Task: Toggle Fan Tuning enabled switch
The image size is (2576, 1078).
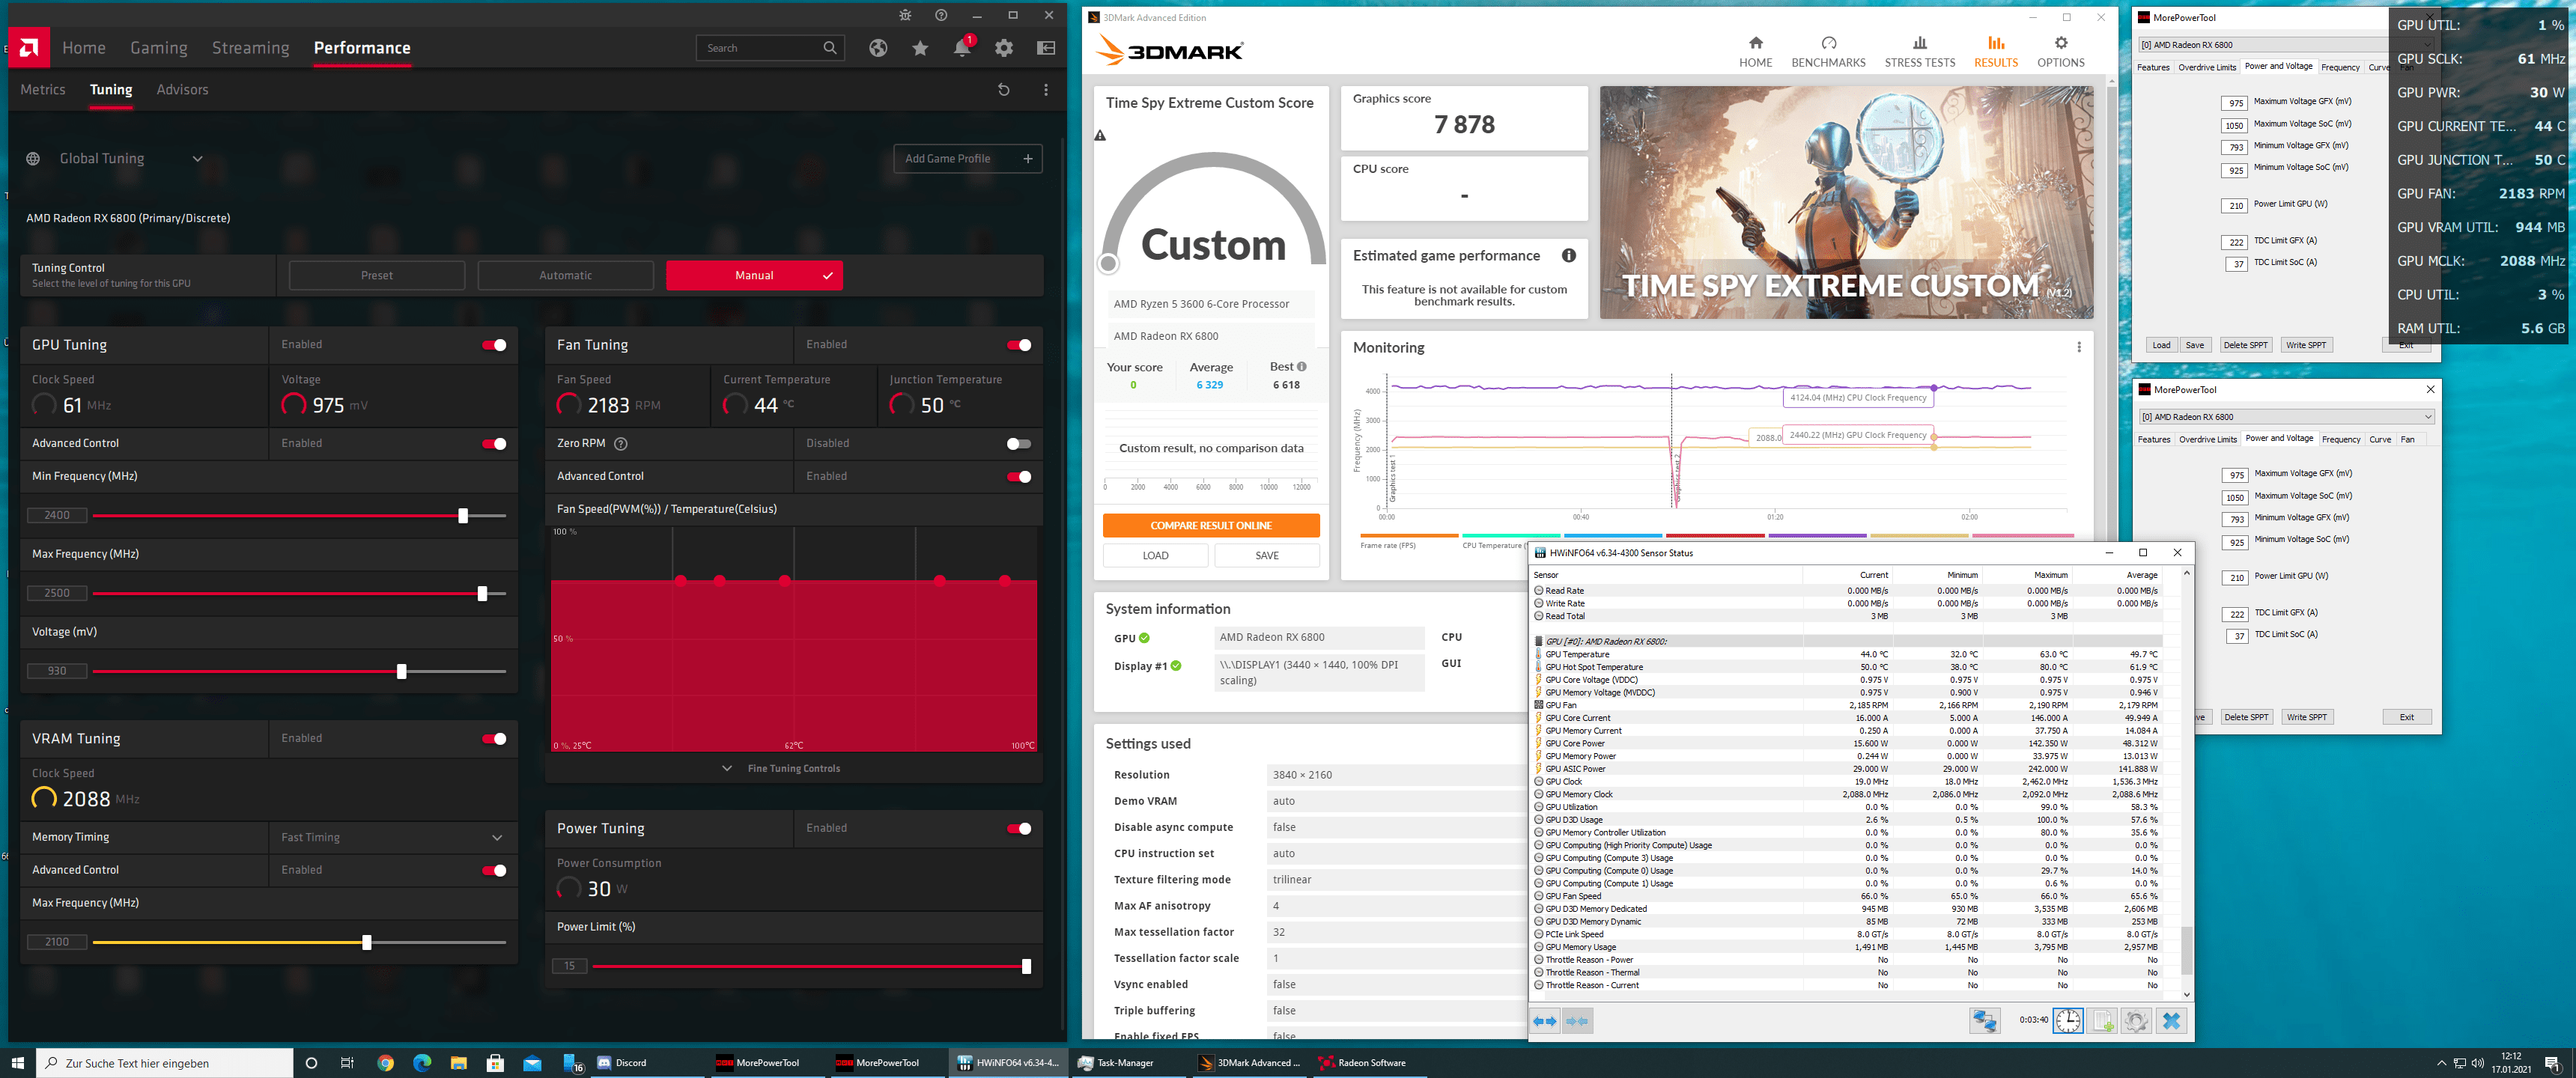Action: [1019, 345]
